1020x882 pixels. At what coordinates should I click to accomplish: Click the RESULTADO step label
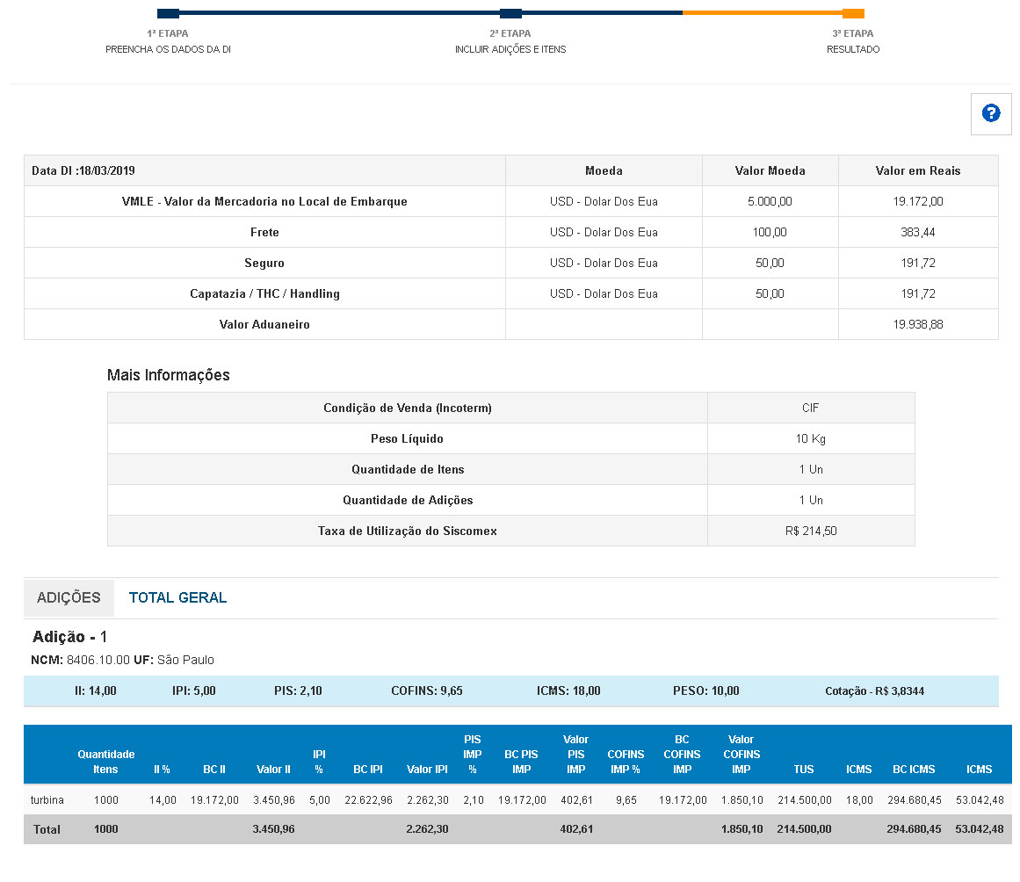coord(853,49)
